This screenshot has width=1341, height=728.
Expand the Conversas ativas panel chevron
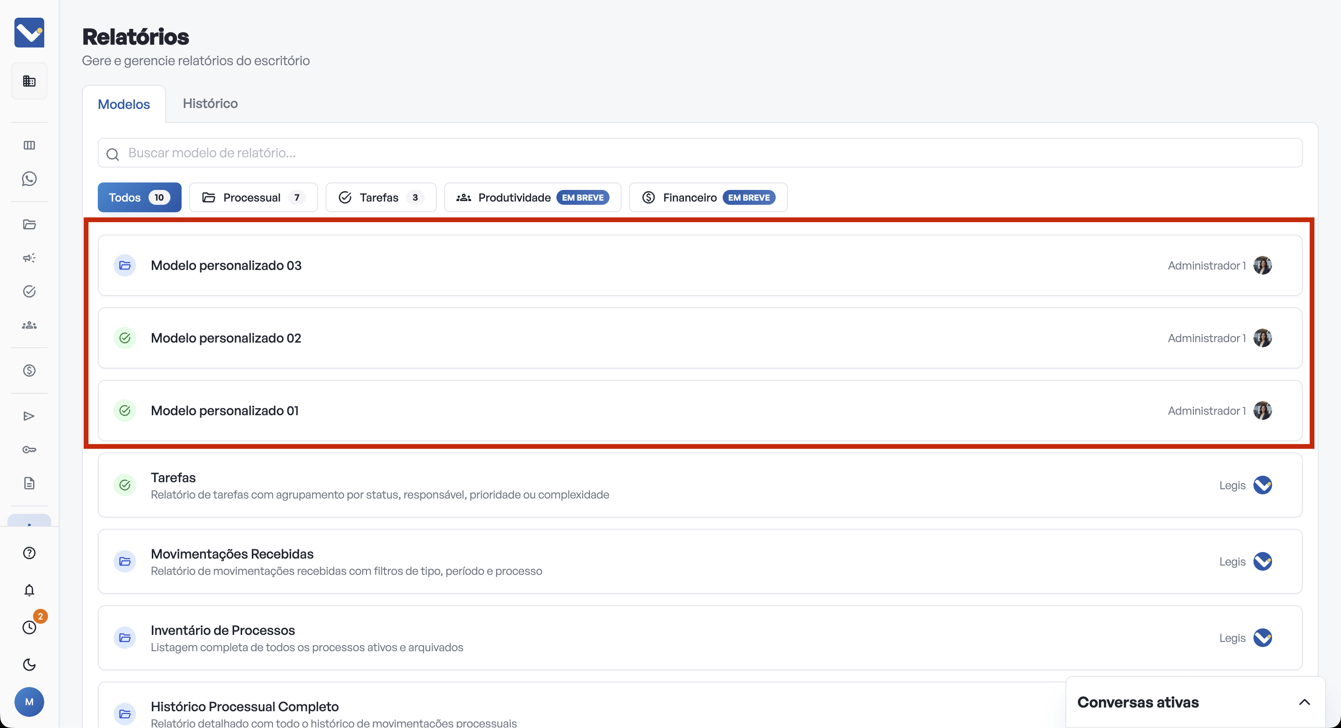[1304, 702]
